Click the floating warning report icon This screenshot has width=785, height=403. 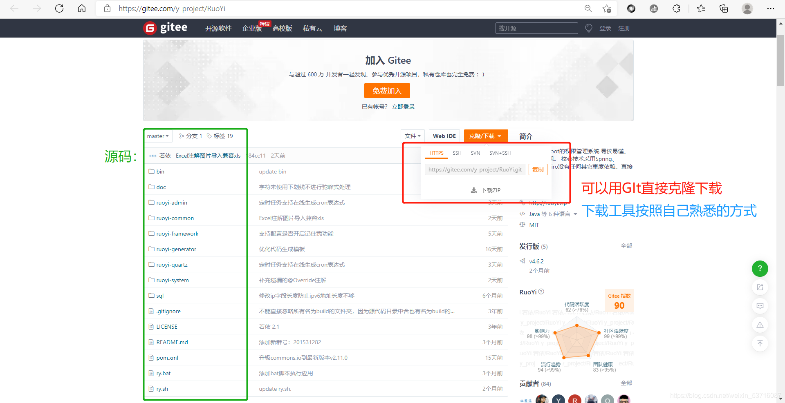760,325
